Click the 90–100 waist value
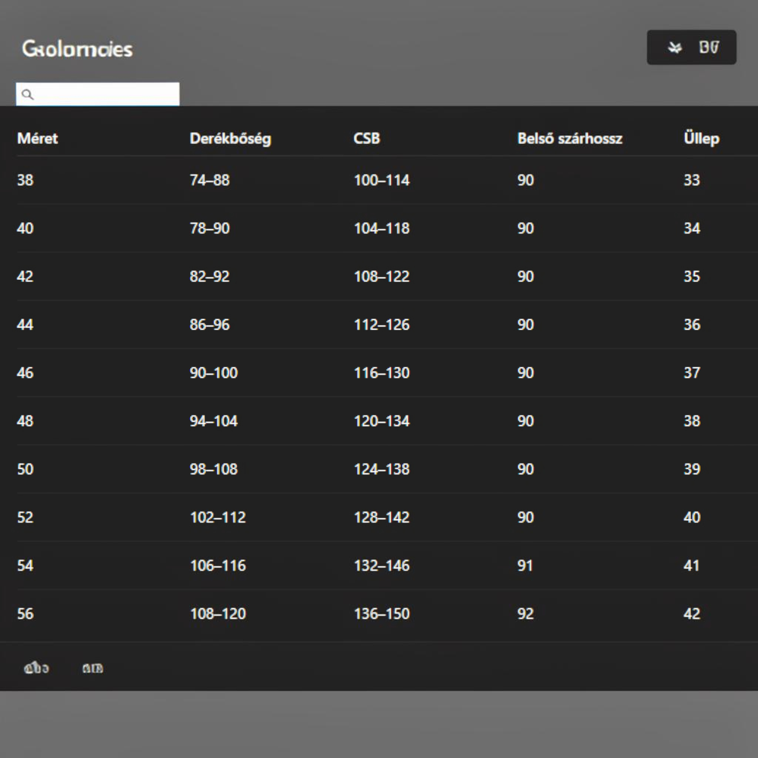 point(214,373)
